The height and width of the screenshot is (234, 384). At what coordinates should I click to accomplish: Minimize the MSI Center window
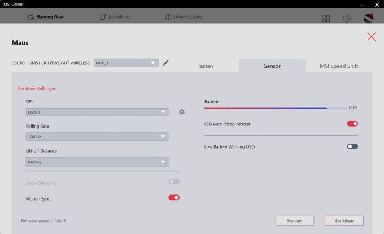pos(362,5)
